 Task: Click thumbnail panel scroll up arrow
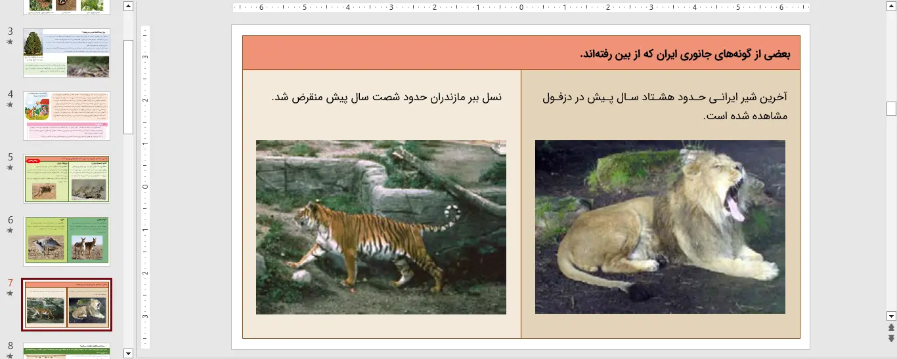(x=128, y=7)
